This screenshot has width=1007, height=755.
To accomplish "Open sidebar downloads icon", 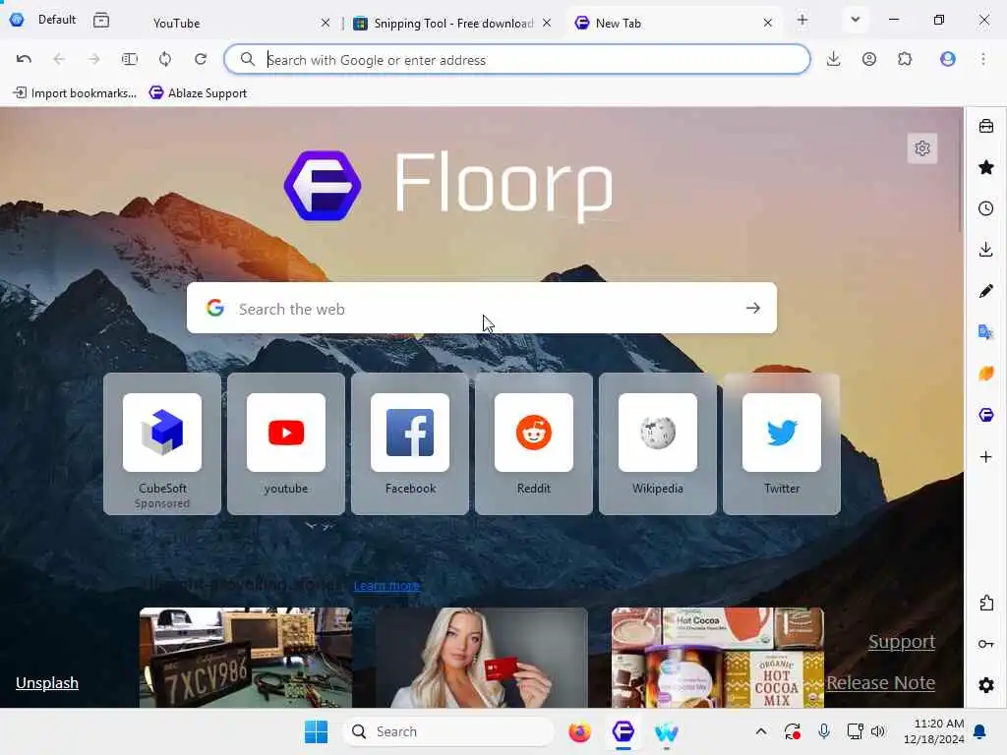I will coord(985,250).
